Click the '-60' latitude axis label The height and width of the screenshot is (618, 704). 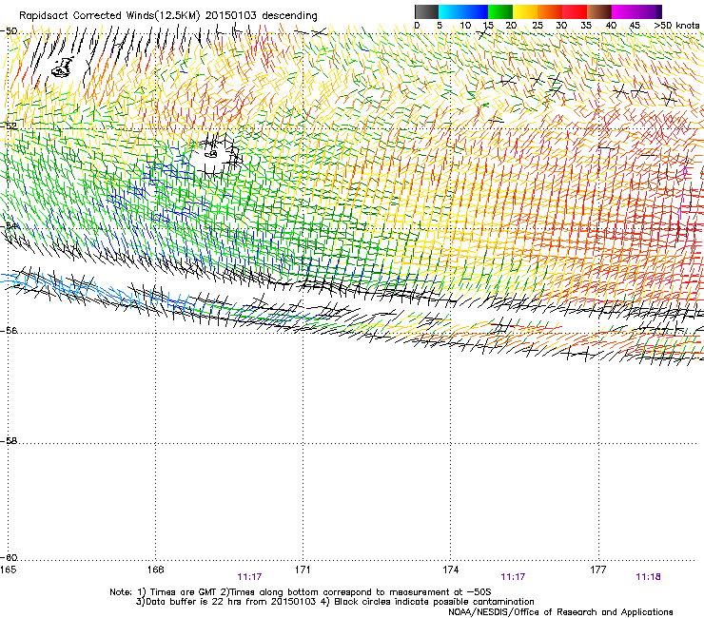pyautogui.click(x=9, y=558)
